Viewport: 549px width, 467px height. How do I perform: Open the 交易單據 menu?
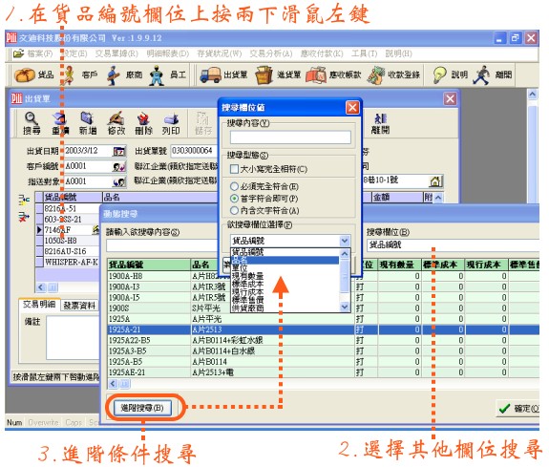tap(116, 53)
